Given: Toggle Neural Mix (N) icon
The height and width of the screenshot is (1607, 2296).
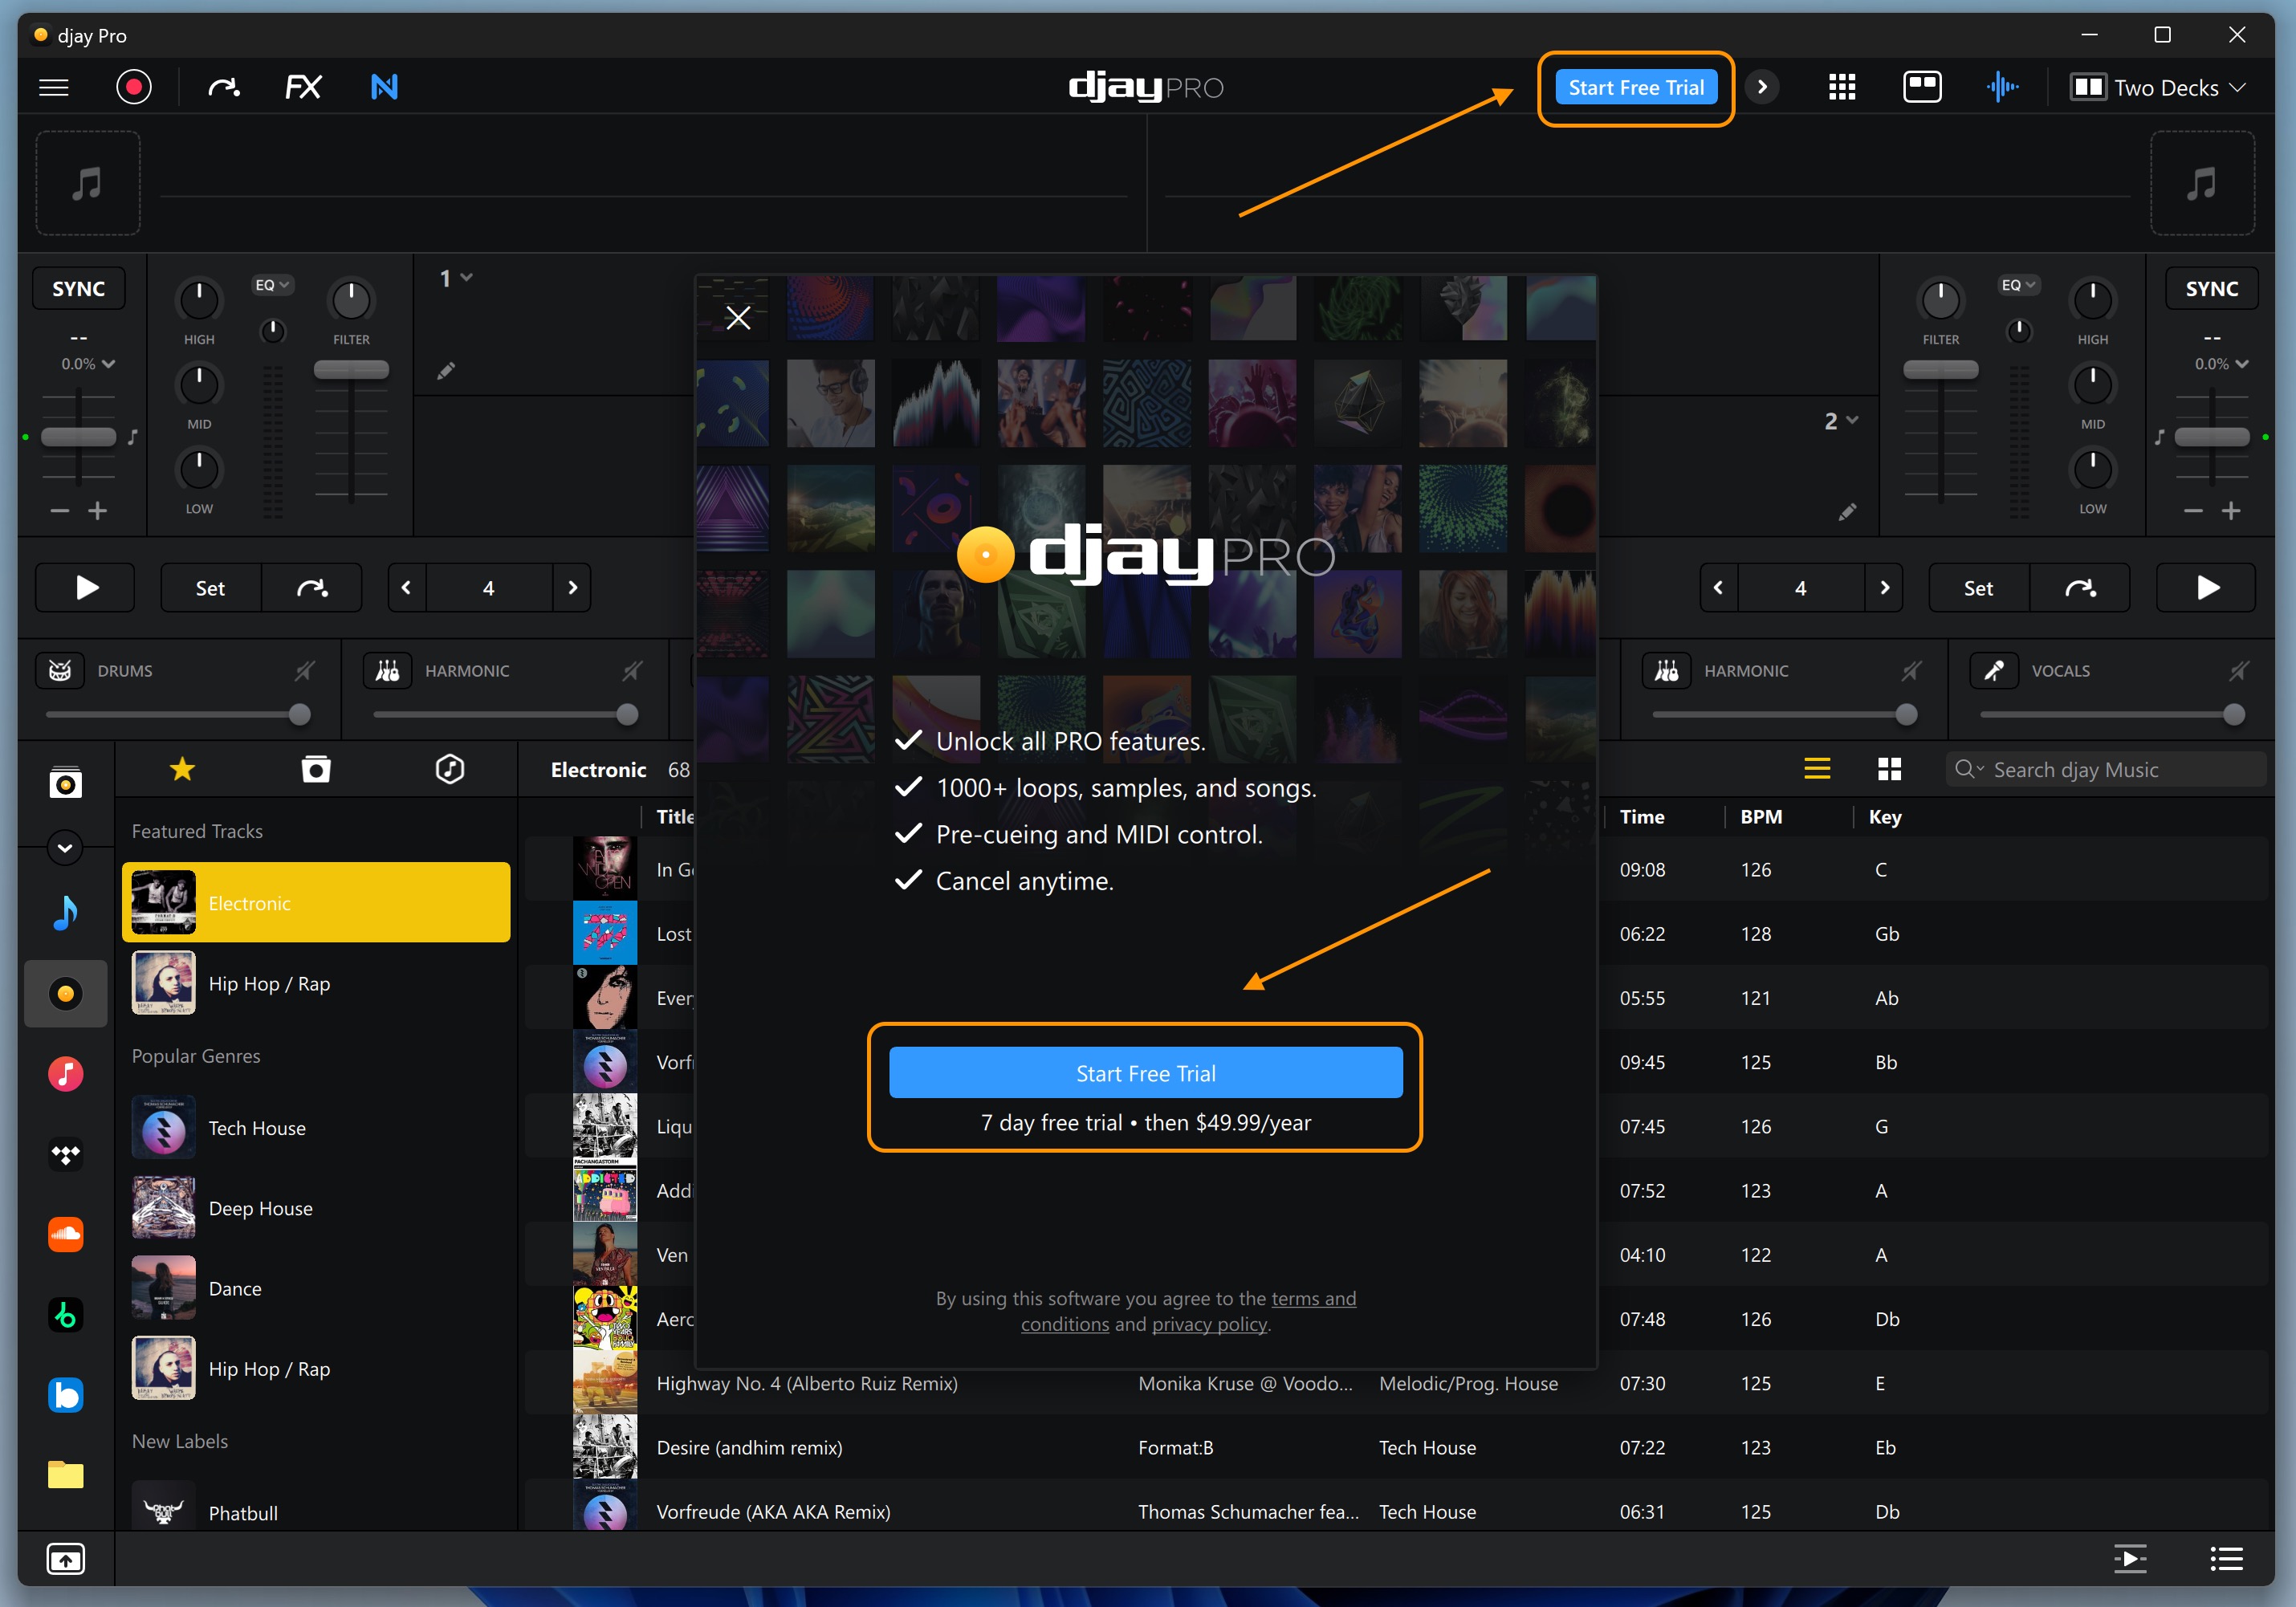Looking at the screenshot, I should [384, 88].
